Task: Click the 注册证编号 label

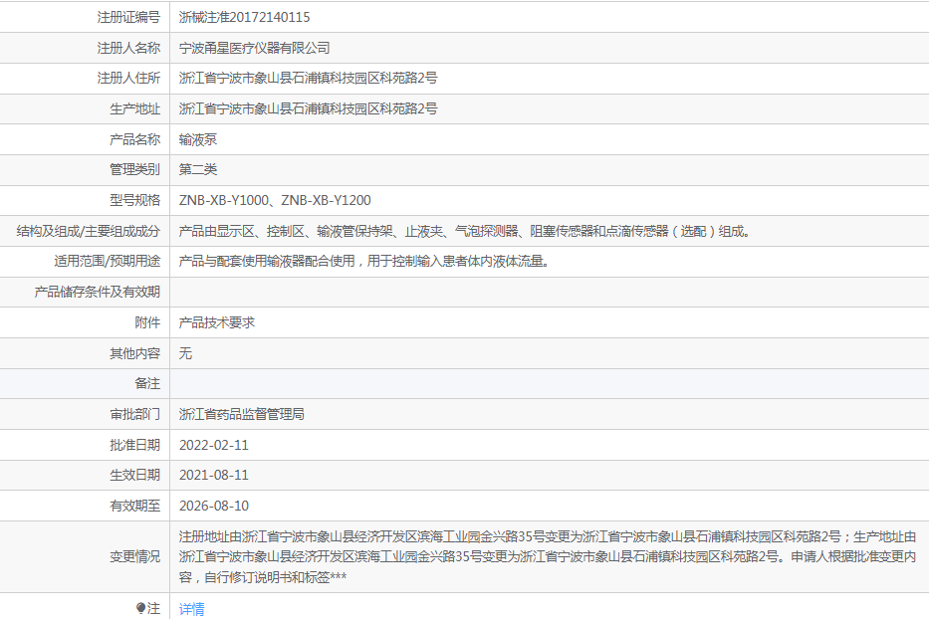Action: tap(128, 17)
